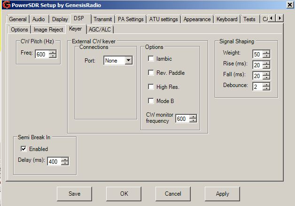This screenshot has width=295, height=206.
Task: Open the Display tab
Action: tap(60, 19)
